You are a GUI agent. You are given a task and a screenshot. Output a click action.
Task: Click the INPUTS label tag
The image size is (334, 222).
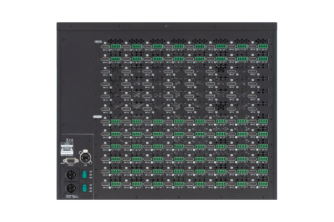tap(99, 42)
